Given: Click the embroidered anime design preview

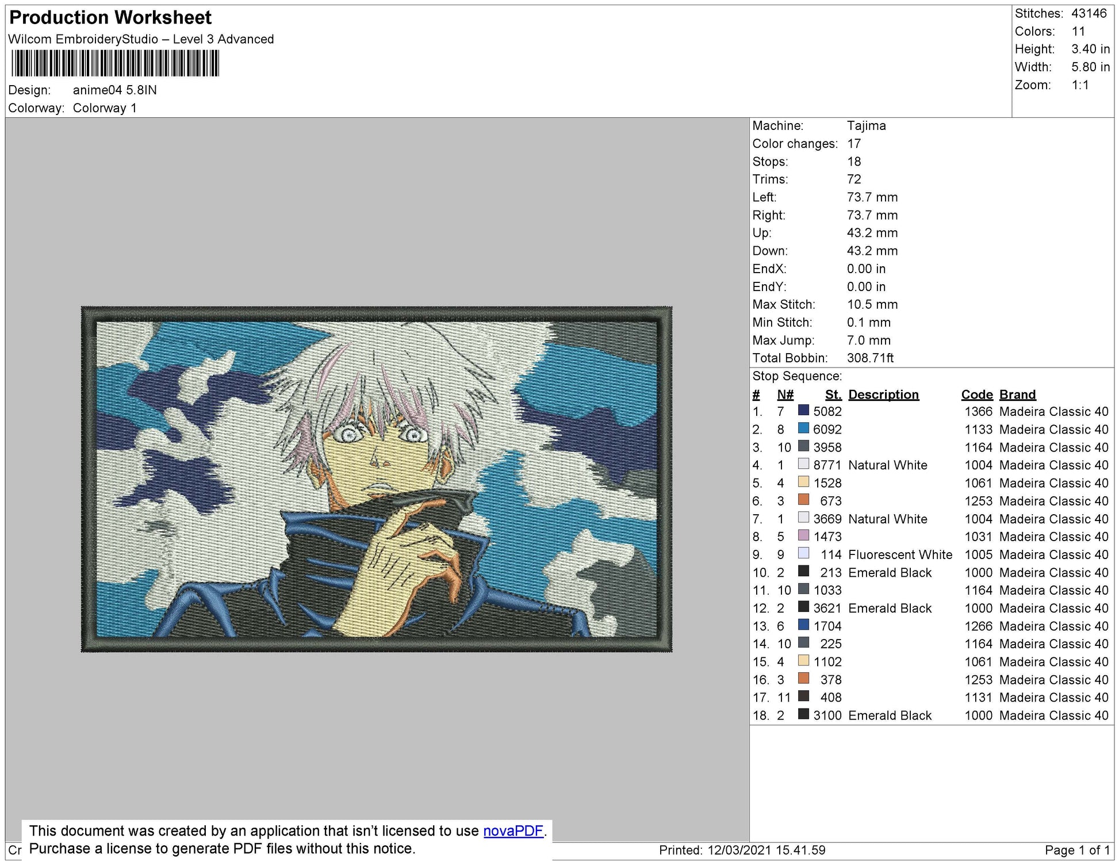Looking at the screenshot, I should click(377, 479).
